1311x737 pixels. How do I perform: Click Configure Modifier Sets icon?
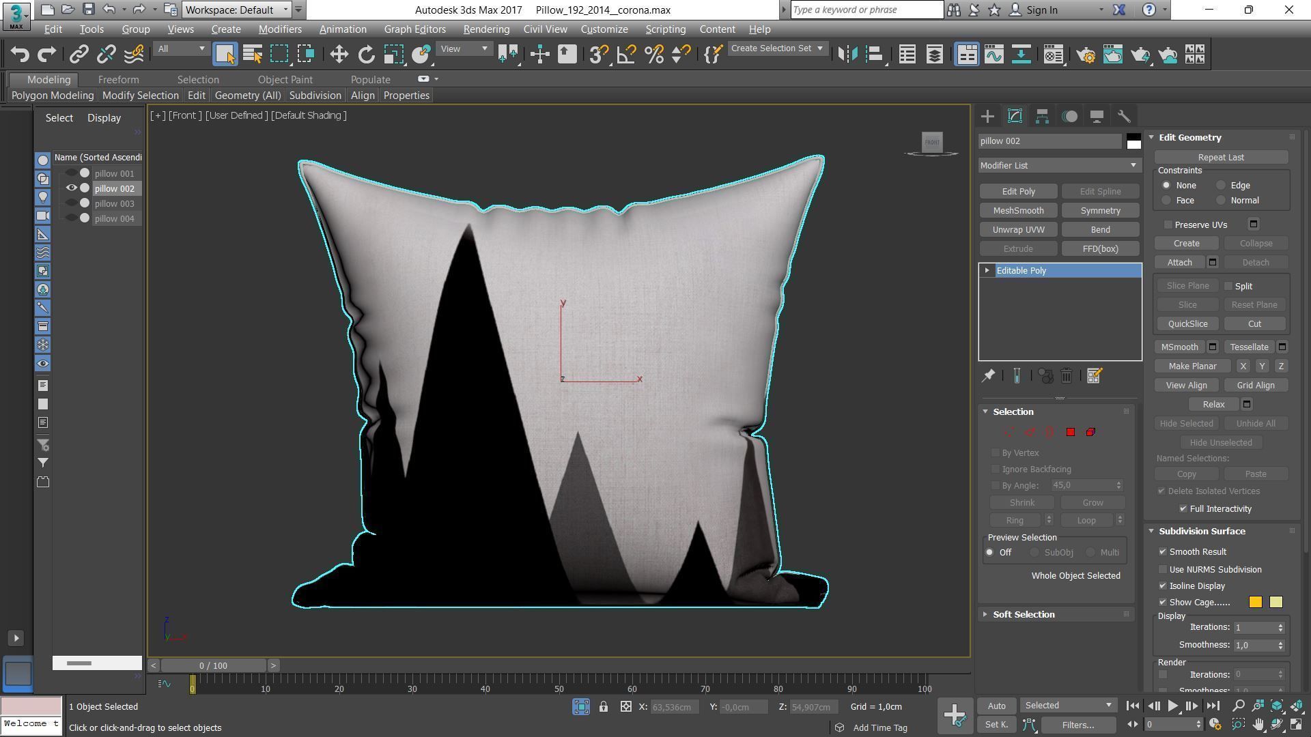click(1094, 376)
